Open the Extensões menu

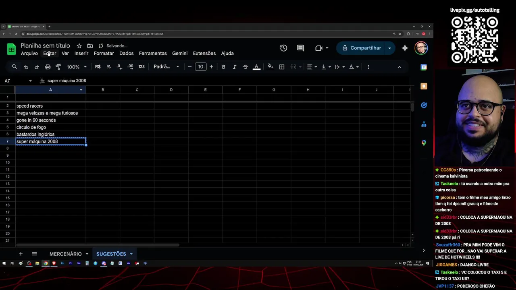click(204, 53)
